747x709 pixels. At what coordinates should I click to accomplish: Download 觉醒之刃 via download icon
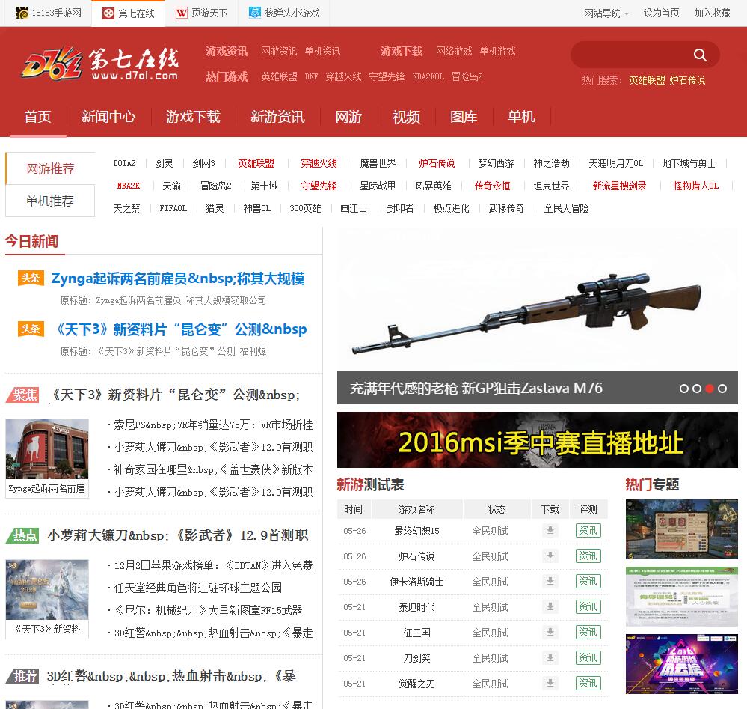point(550,684)
